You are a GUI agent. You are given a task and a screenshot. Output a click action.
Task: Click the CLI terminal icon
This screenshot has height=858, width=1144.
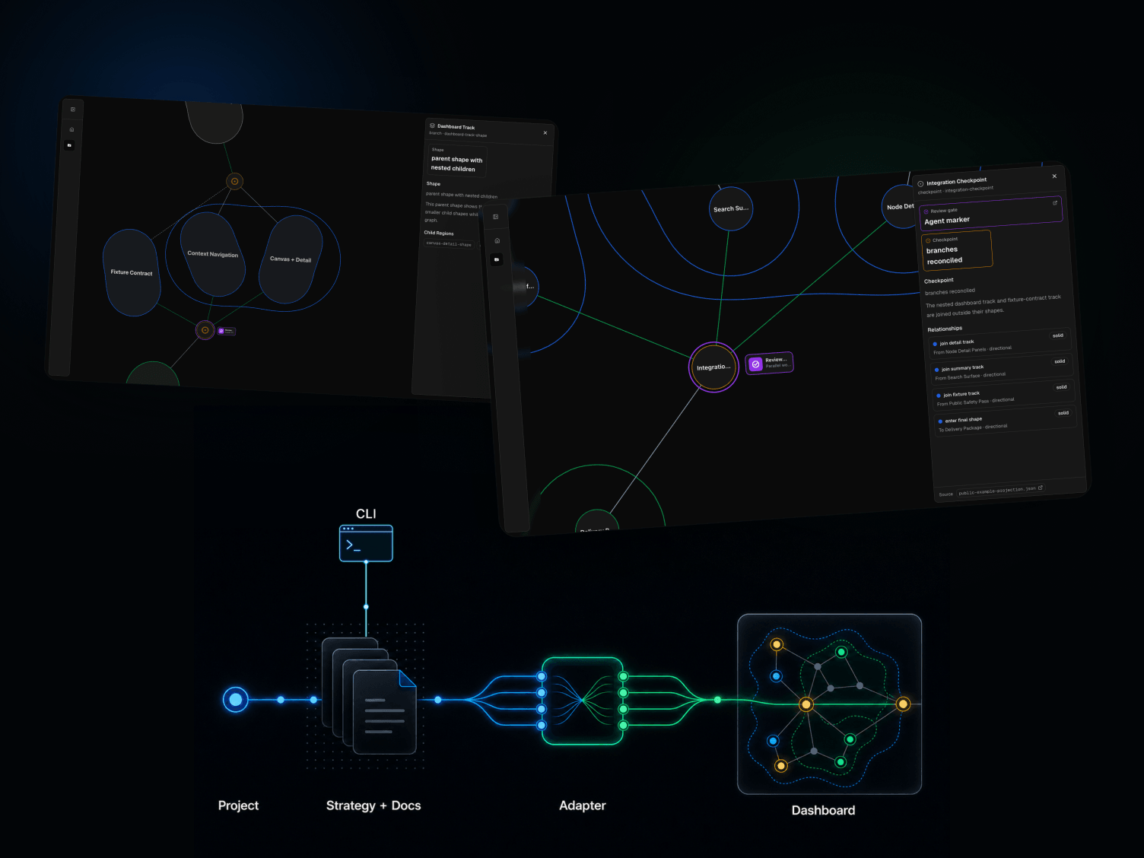pos(366,543)
